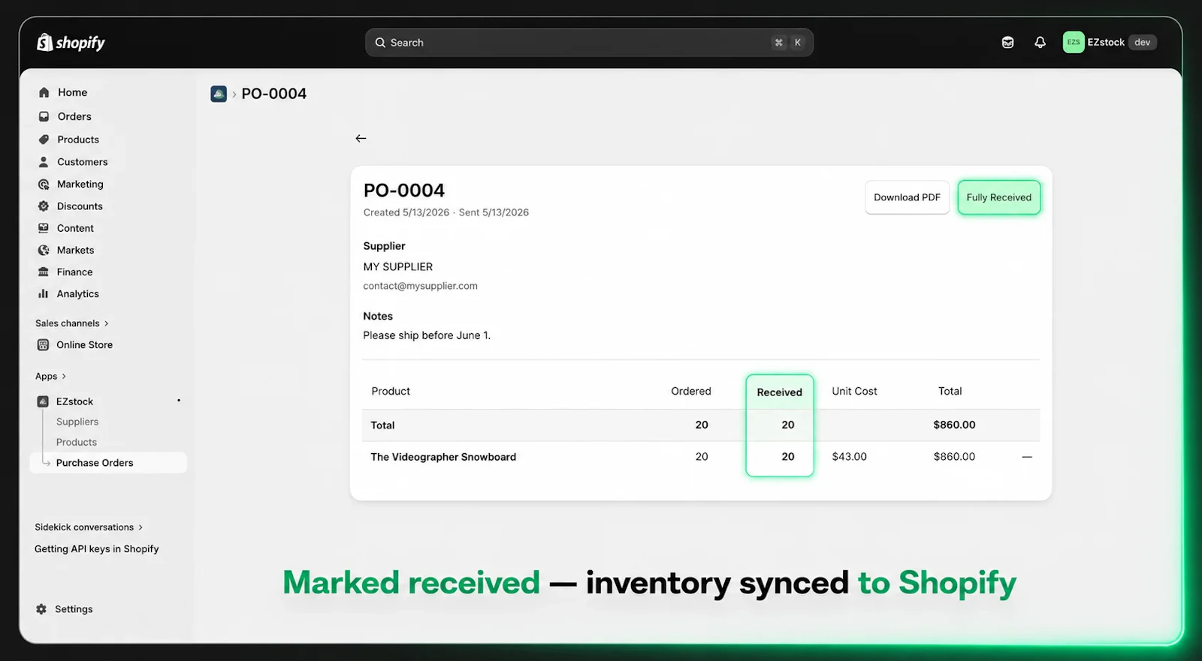Open the notifications bell
The image size is (1202, 661).
[x=1040, y=43]
